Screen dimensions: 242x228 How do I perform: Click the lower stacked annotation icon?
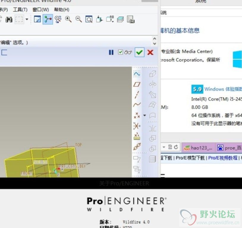click(x=137, y=169)
